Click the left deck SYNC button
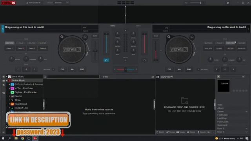251x141 pixels. pos(82,69)
